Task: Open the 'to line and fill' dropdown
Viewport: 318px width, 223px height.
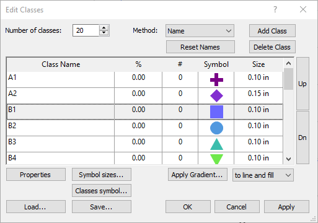Action: click(263, 175)
